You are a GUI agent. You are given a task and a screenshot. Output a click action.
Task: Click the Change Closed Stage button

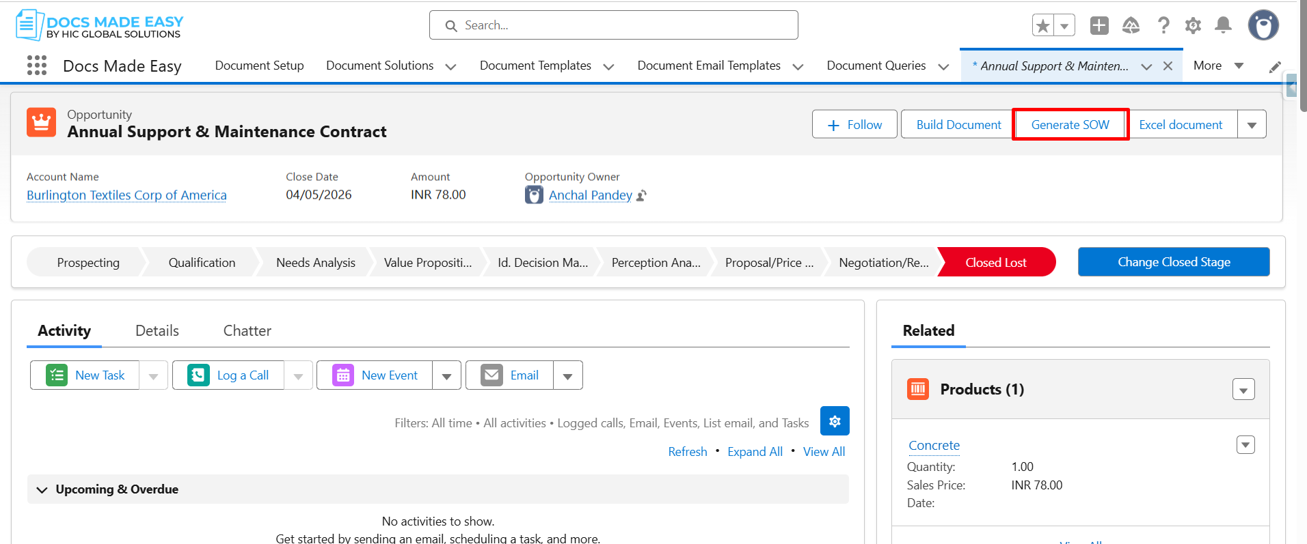click(x=1174, y=262)
